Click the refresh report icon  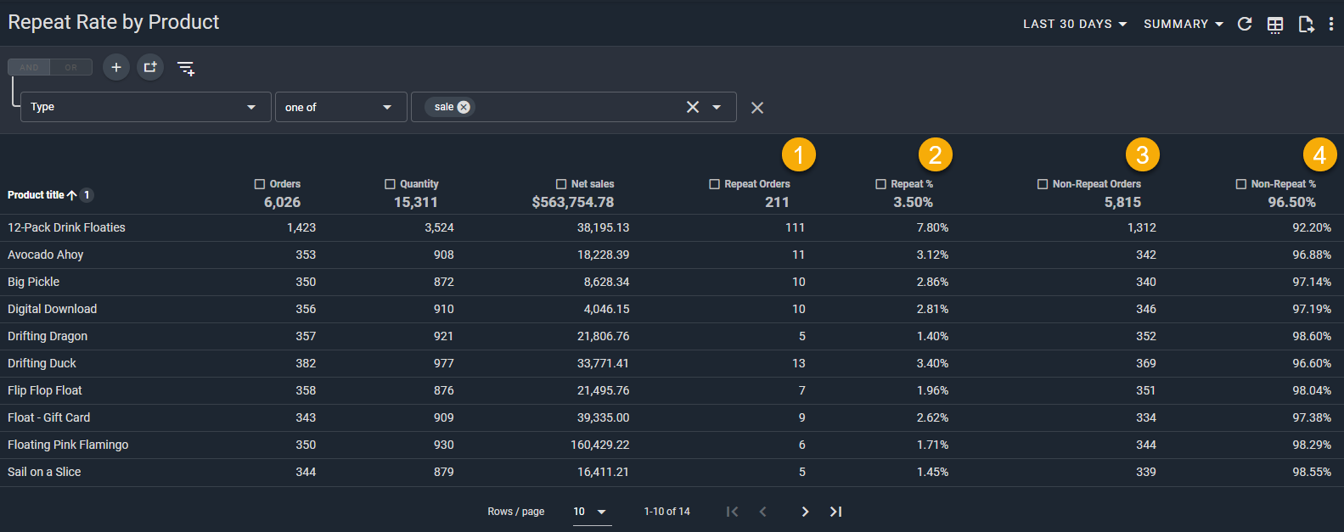pos(1245,24)
